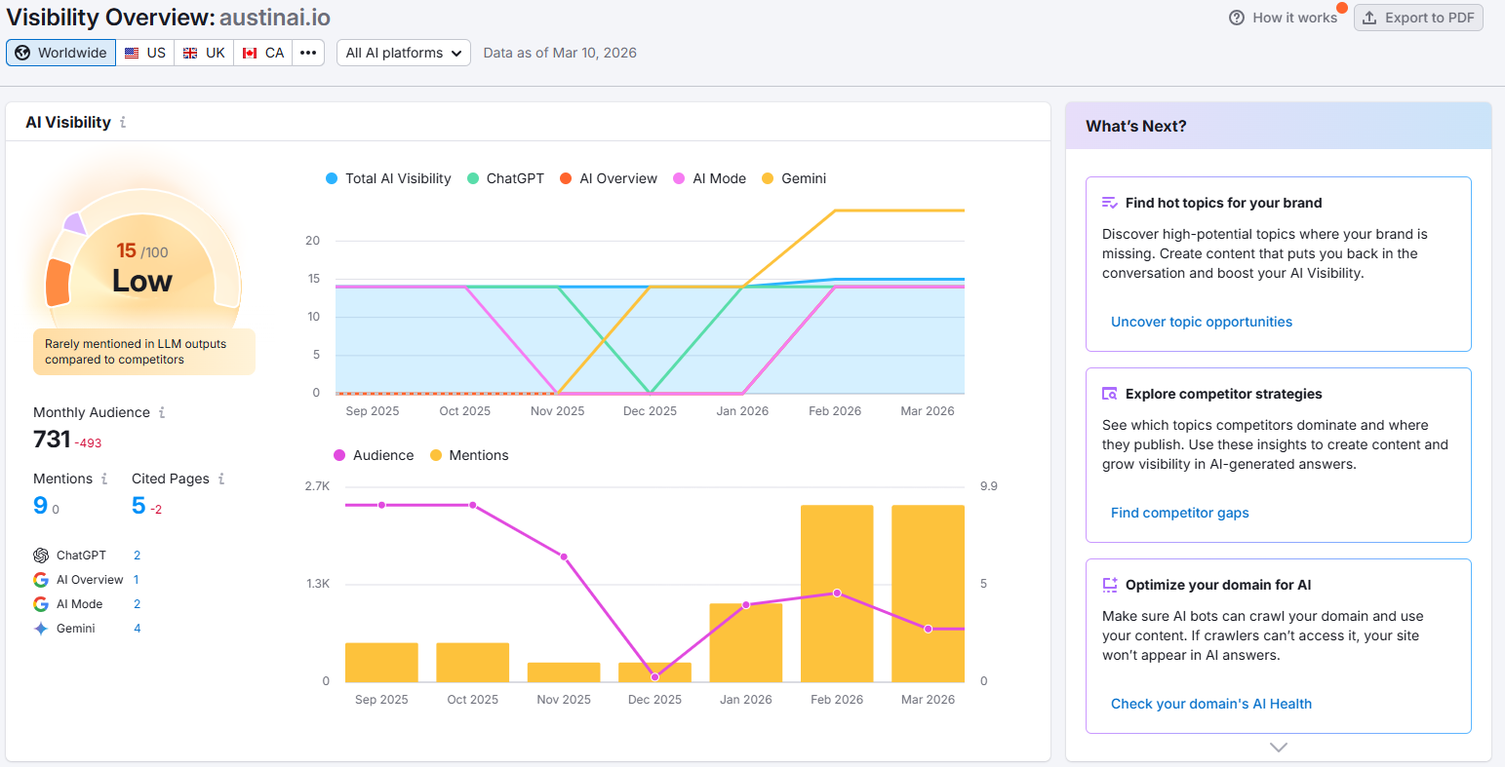Click the Cited Pages value 5
1505x767 pixels.
(139, 505)
